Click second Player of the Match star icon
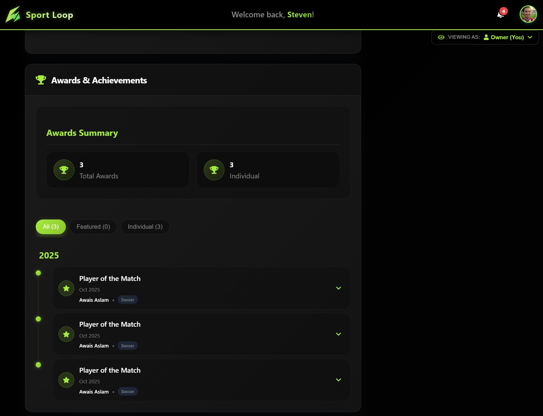Viewport: 543px width, 416px height. click(66, 334)
